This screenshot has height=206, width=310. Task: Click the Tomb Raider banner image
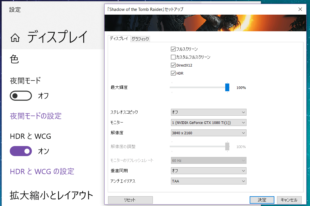click(205, 23)
